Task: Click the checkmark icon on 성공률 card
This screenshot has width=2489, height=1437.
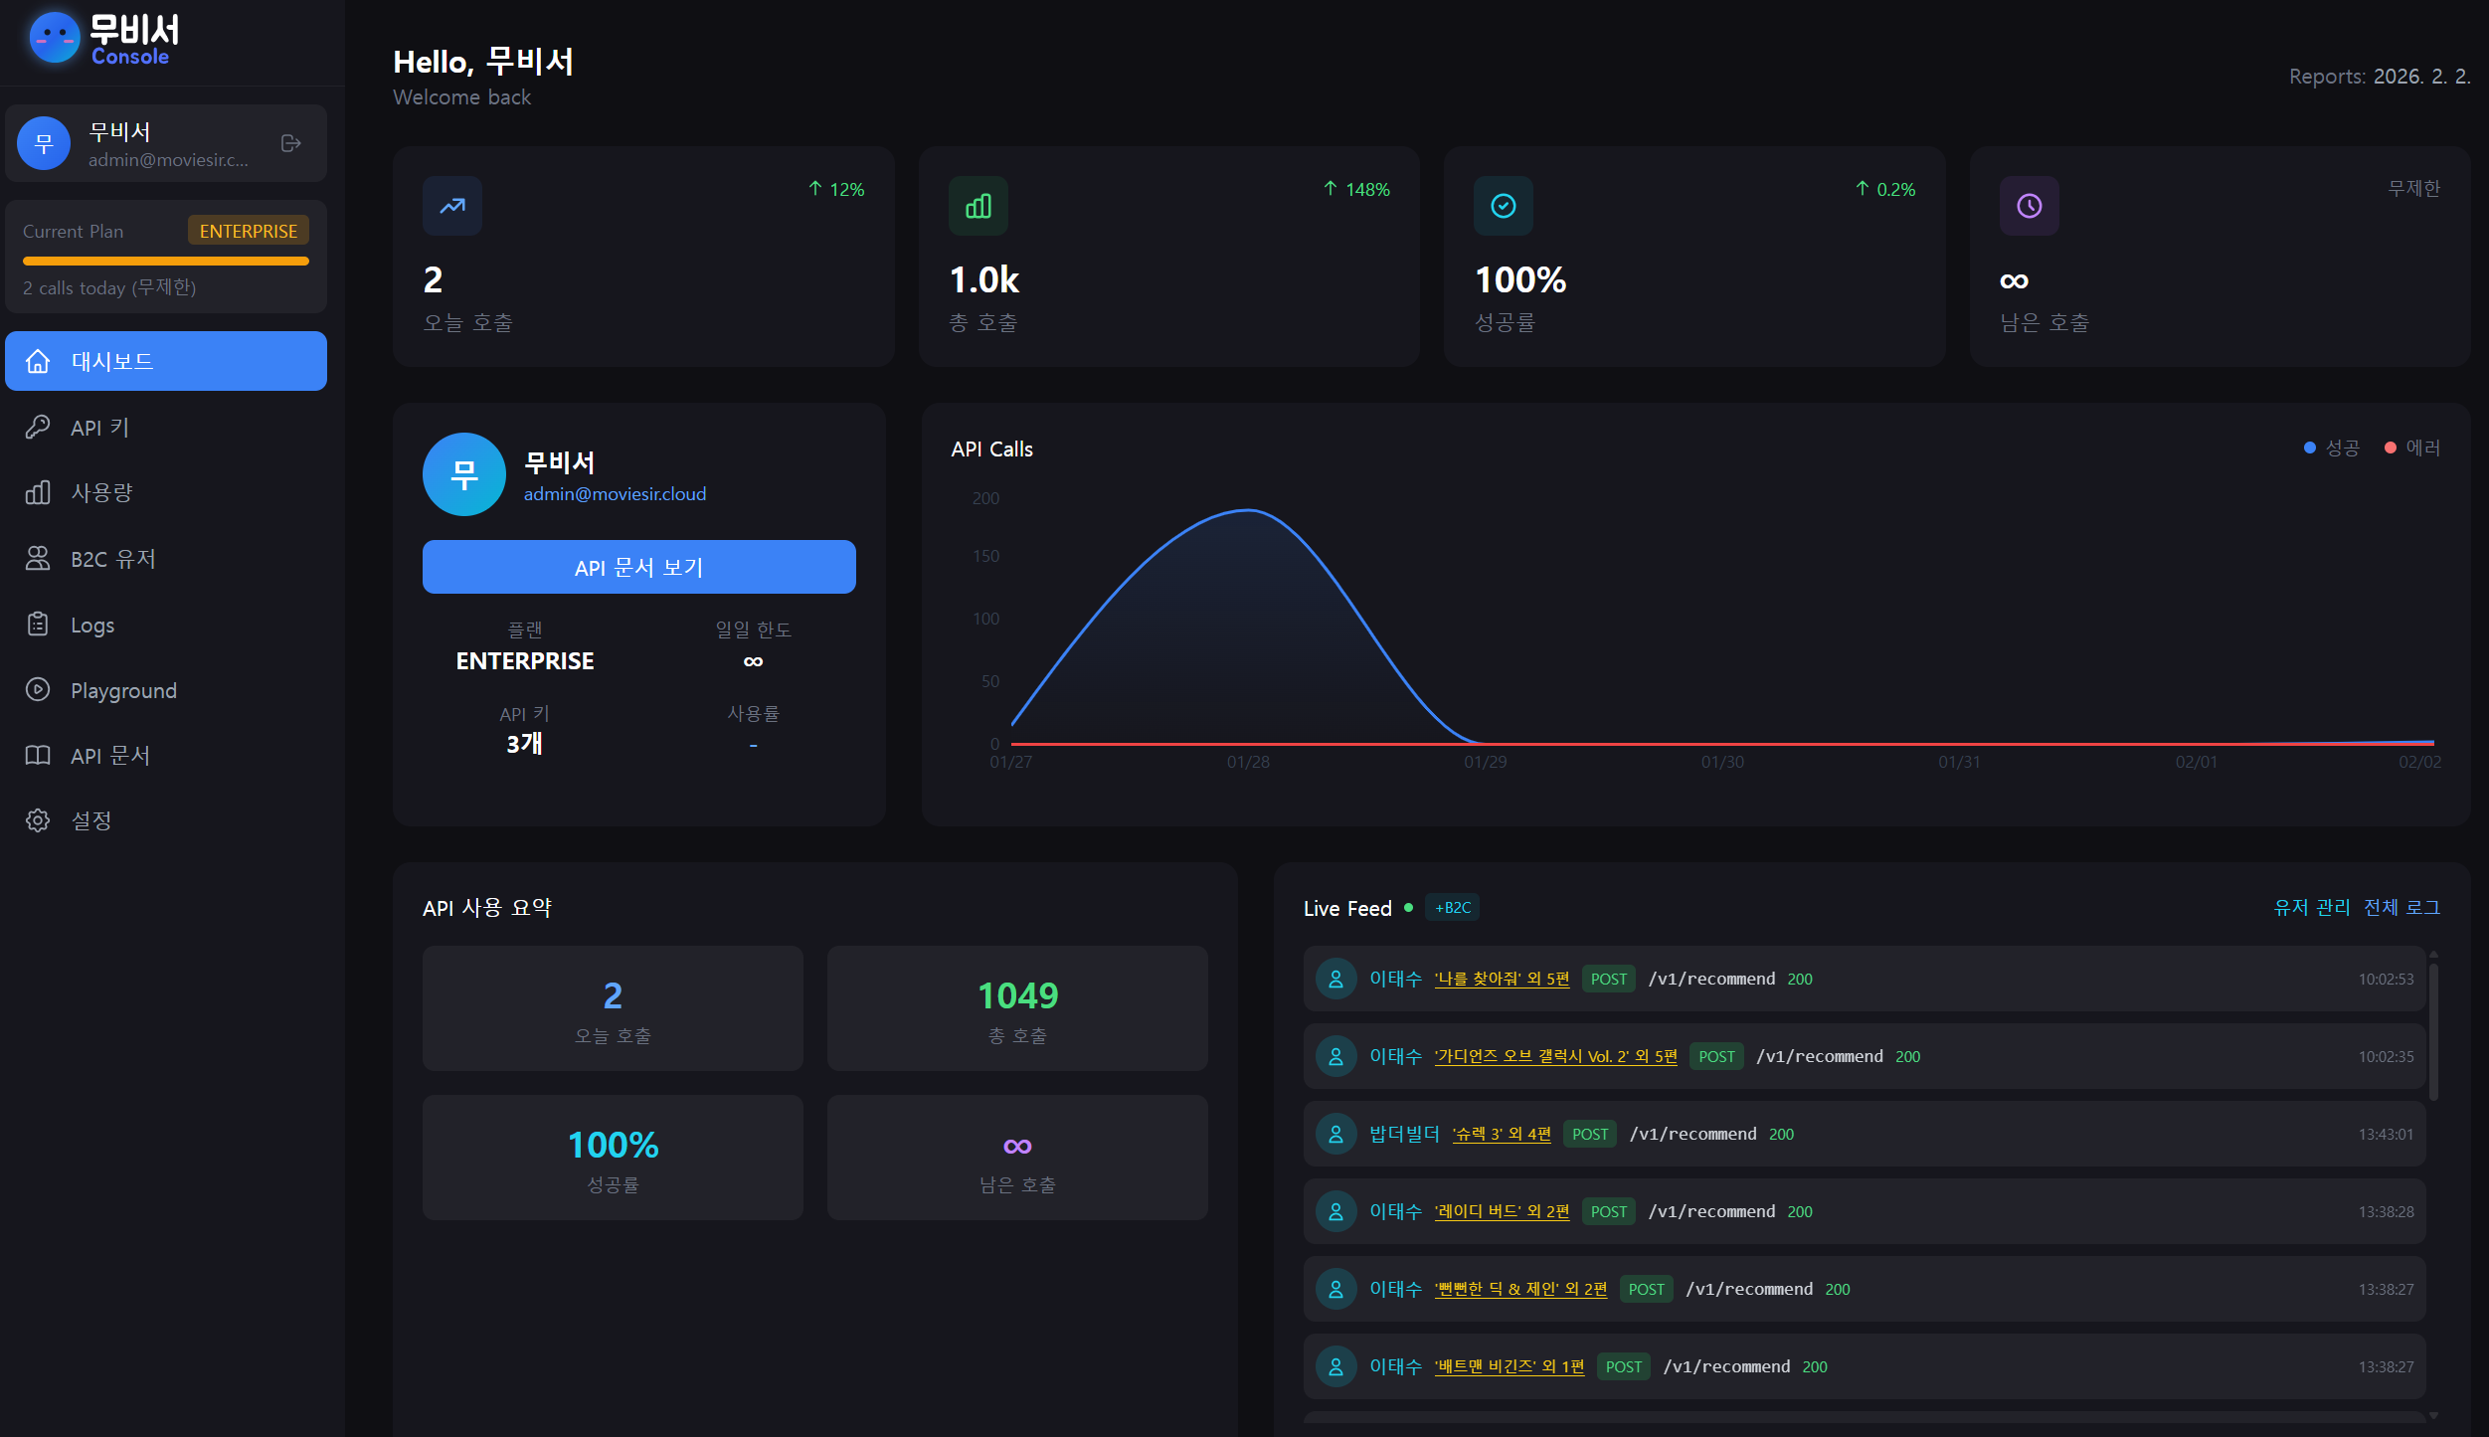Action: (1503, 206)
